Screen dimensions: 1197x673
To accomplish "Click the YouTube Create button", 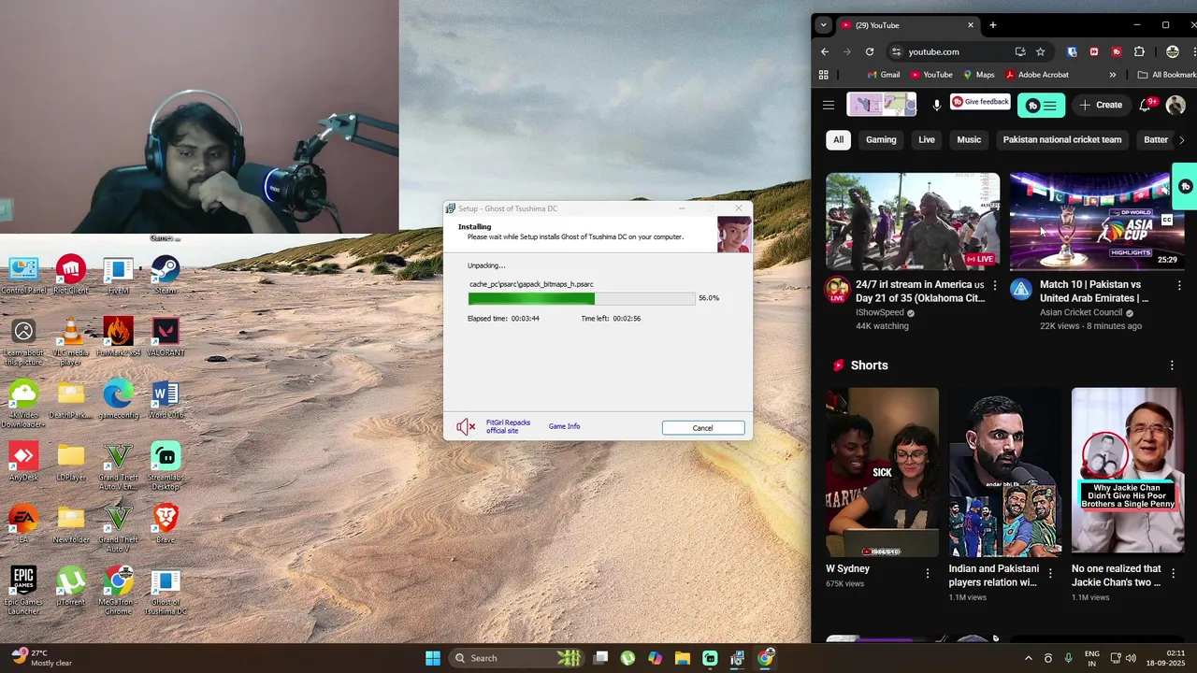I will pos(1101,105).
